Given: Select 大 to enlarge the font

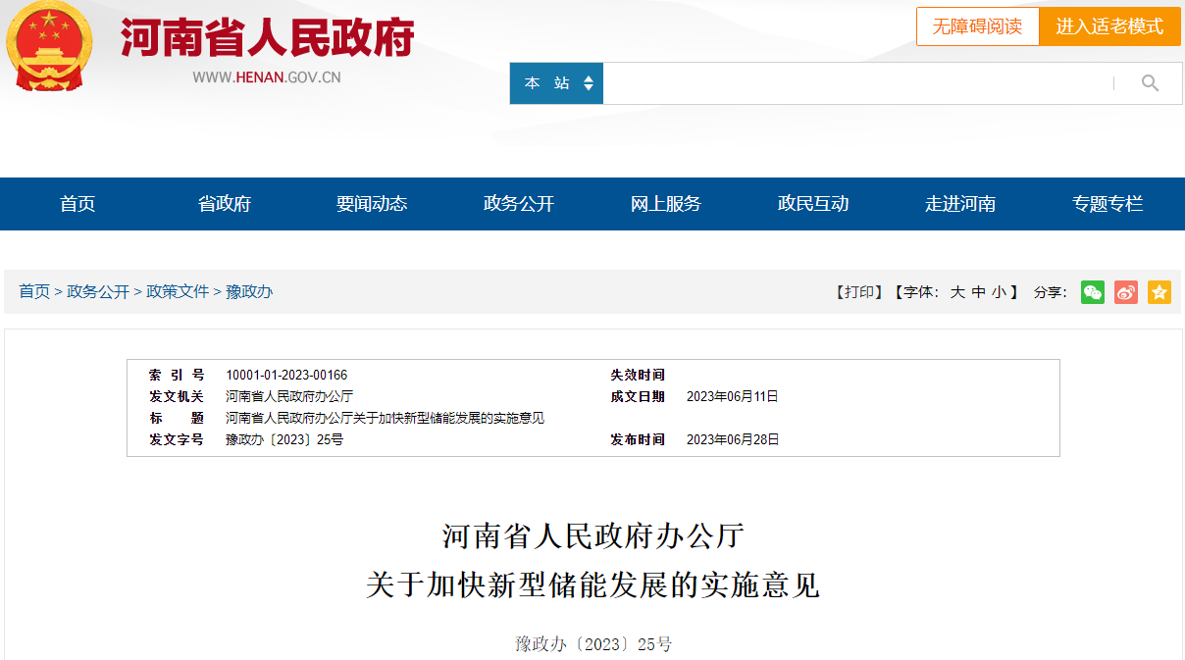Looking at the screenshot, I should click(x=957, y=291).
